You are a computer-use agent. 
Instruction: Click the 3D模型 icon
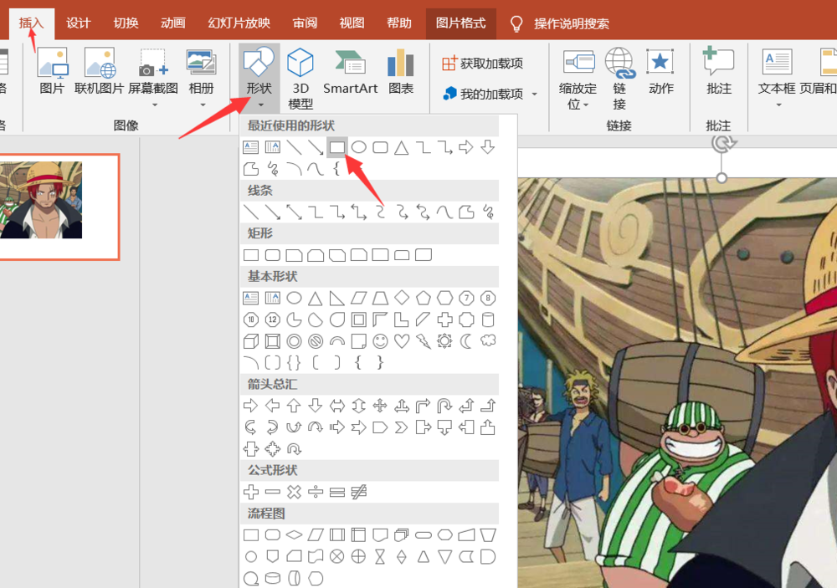pos(300,79)
